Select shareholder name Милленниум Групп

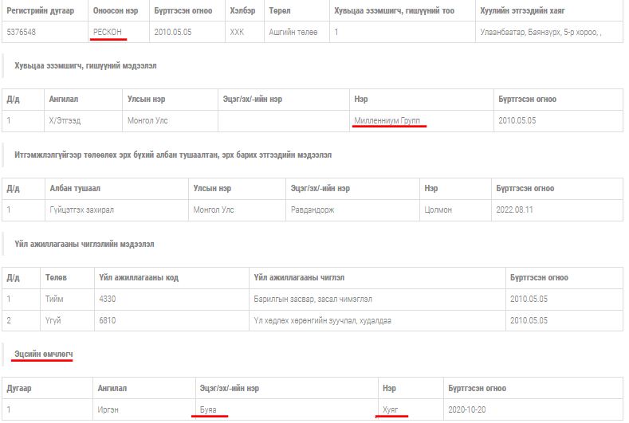pos(387,120)
